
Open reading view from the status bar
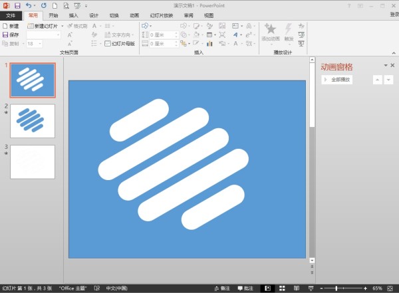(295, 288)
